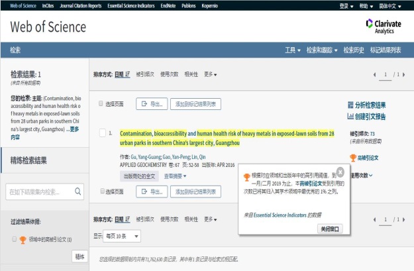Viewport: 414px width, 271px height.
Task: Open the Contamination, bioaccessibility article title
Action: (227, 138)
